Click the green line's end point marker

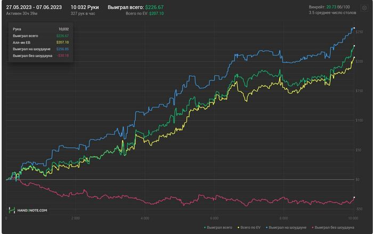point(354,46)
